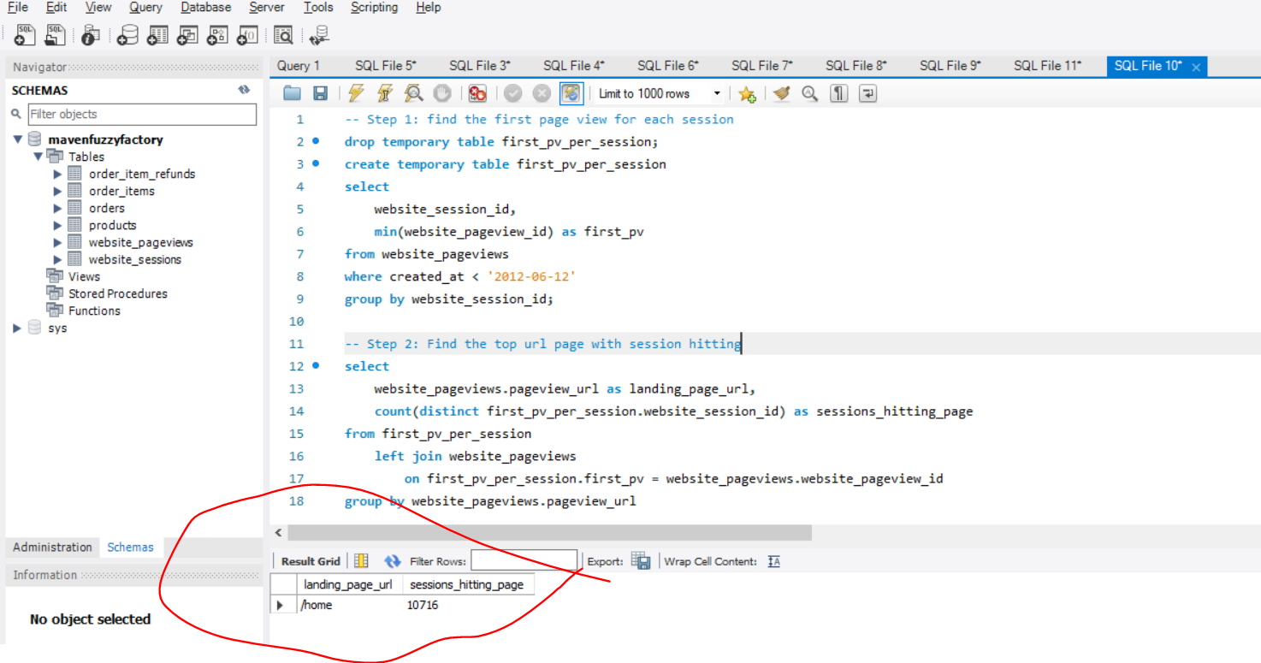Expand the website_pageviews table
The image size is (1261, 663).
(58, 242)
